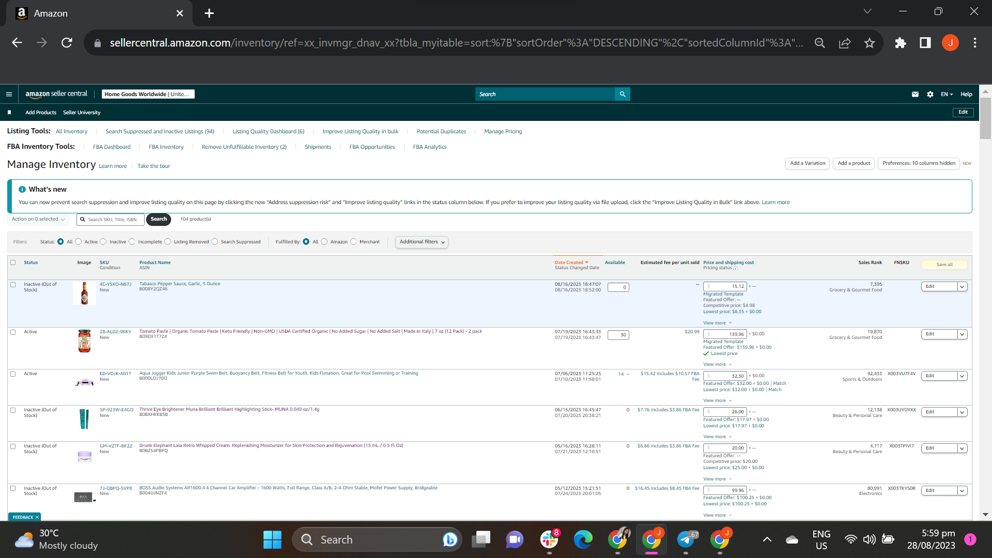Open the Edit dropdown arrow for Tabasco row

coord(962,287)
